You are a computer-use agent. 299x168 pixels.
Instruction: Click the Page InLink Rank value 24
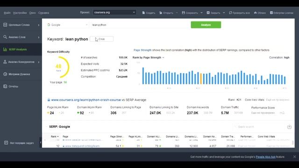pos(52,113)
